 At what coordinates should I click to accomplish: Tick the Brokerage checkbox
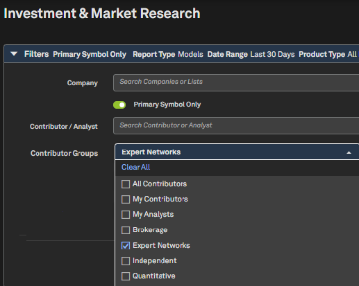tap(126, 230)
